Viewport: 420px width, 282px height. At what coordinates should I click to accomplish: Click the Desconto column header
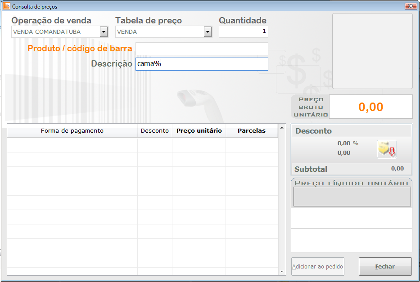(155, 131)
